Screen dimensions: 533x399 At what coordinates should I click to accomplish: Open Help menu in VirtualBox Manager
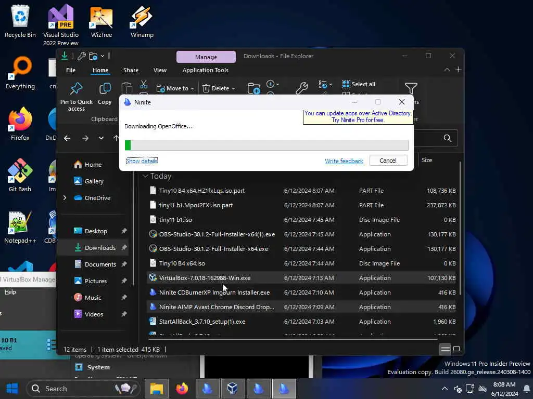(10, 292)
